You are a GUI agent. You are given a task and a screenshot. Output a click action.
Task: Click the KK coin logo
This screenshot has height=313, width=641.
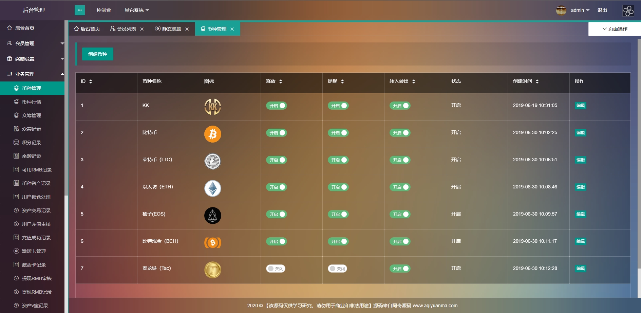pos(213,107)
